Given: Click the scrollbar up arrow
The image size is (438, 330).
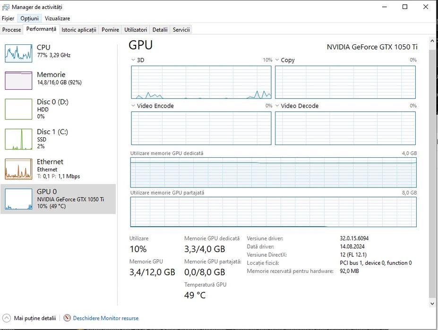Looking at the screenshot, I should point(432,41).
